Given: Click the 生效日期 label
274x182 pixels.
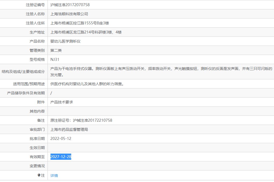Looking at the screenshot, I should point(37,148).
